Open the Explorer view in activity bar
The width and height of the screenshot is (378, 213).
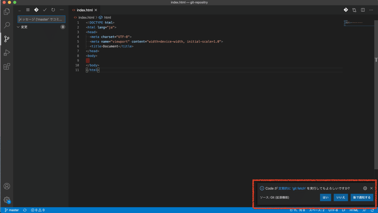(x=7, y=12)
